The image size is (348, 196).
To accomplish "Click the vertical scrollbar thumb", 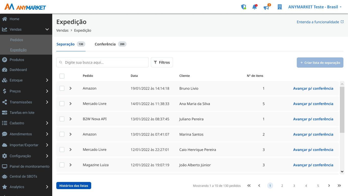I will click(x=342, y=109).
